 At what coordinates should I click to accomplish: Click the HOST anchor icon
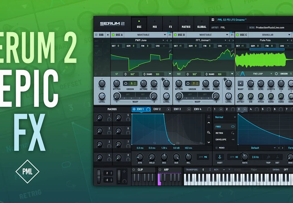pyautogui.click(x=220, y=157)
